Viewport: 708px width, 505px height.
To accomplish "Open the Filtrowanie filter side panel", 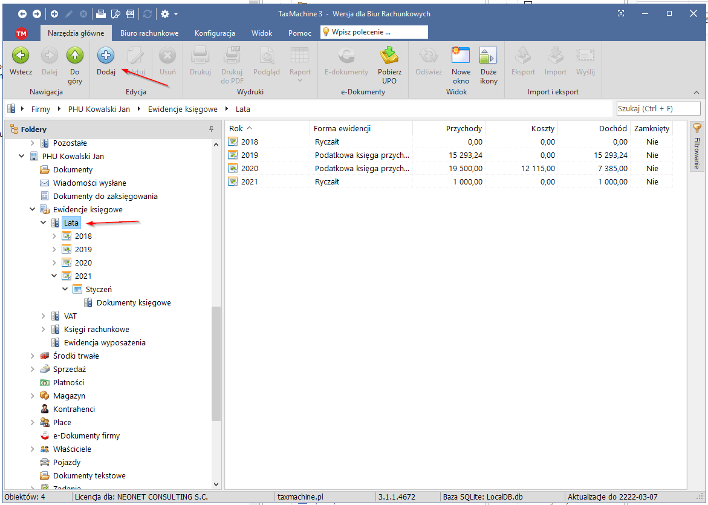I will tap(697, 146).
